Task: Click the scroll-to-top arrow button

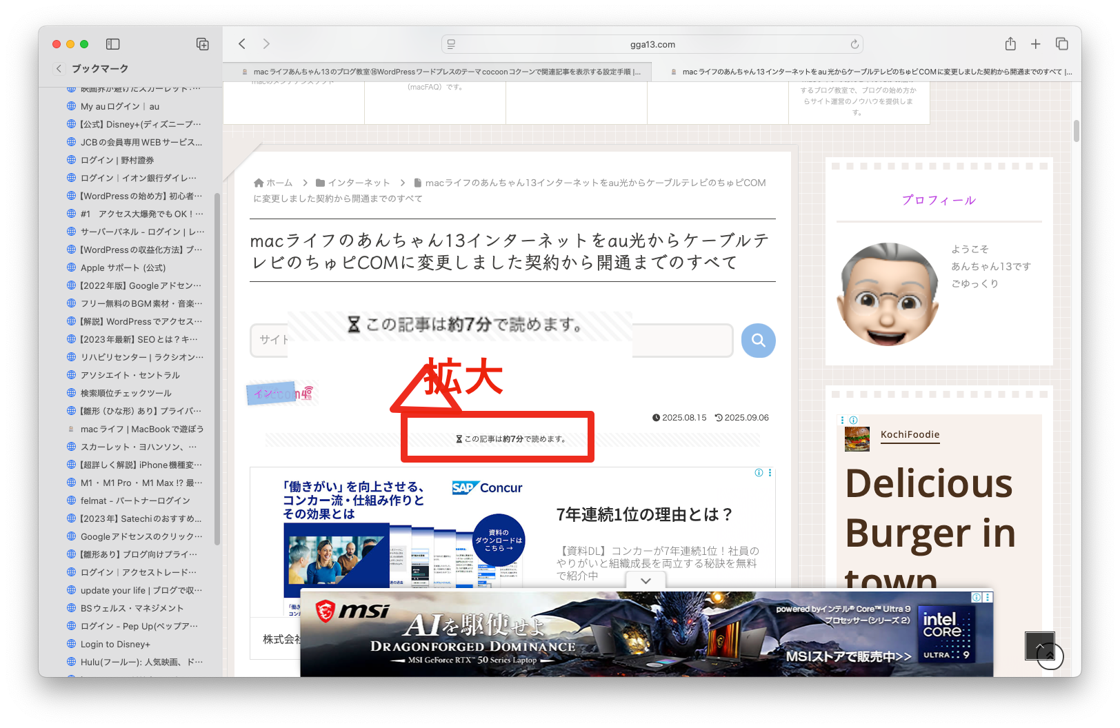Action: (1040, 646)
